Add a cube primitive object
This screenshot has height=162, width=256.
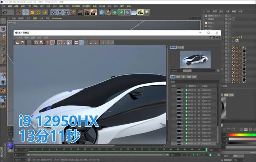click(x=102, y=12)
